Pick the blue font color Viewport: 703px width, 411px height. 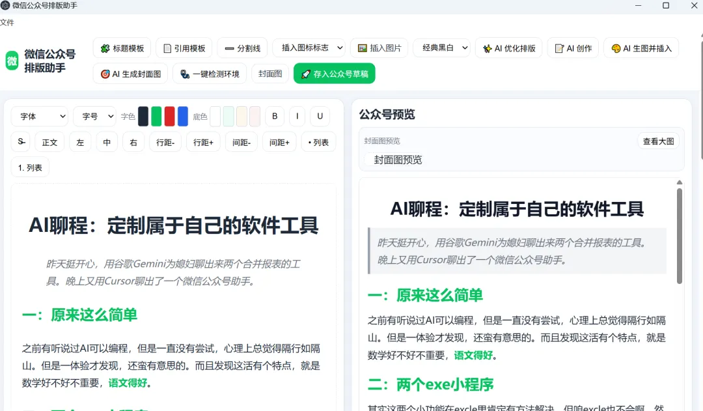tap(183, 116)
